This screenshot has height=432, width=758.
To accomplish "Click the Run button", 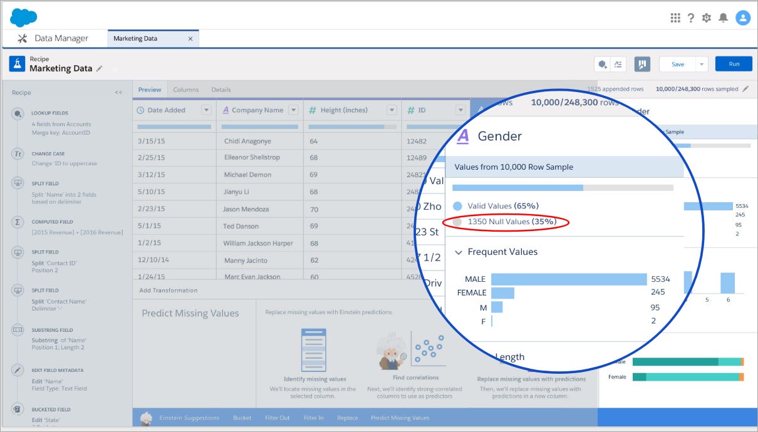I will [x=734, y=64].
